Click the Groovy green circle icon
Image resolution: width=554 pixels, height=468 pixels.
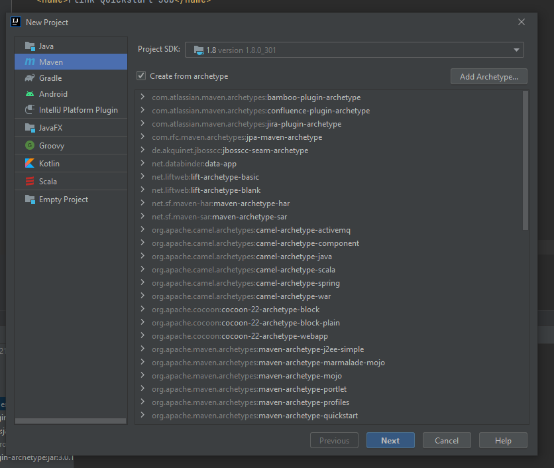[x=30, y=145]
